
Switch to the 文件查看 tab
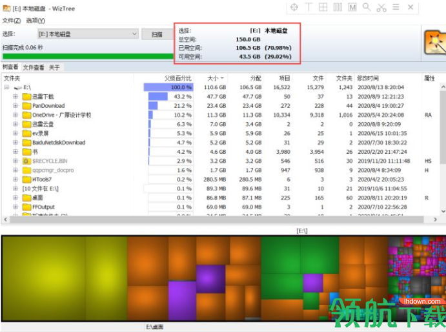point(34,67)
